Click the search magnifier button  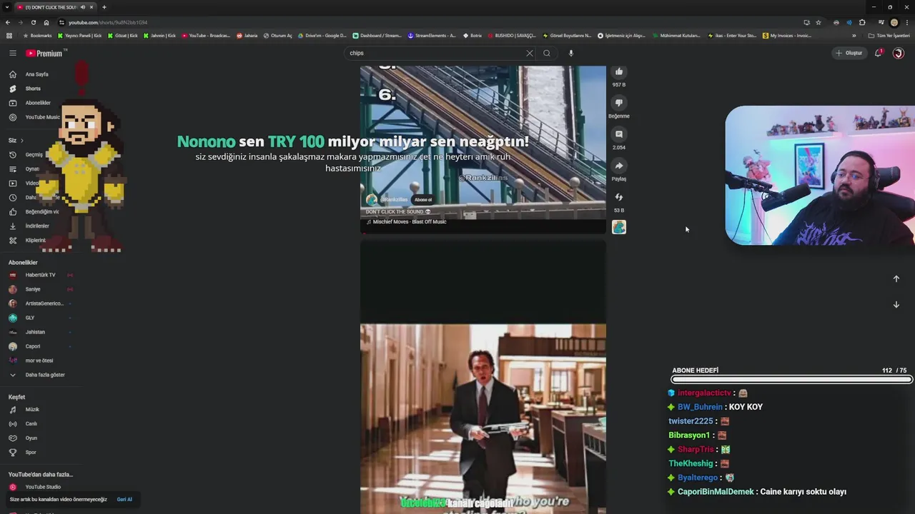[547, 53]
